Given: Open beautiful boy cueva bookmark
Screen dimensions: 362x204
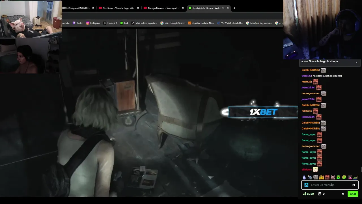Looking at the screenshot, I should pos(259,23).
